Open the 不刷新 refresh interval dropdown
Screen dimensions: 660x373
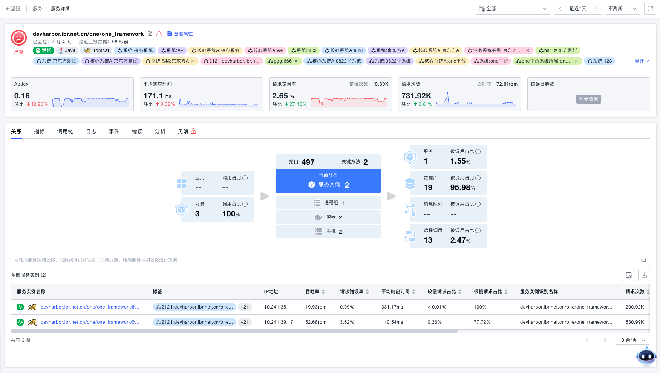(x=623, y=9)
